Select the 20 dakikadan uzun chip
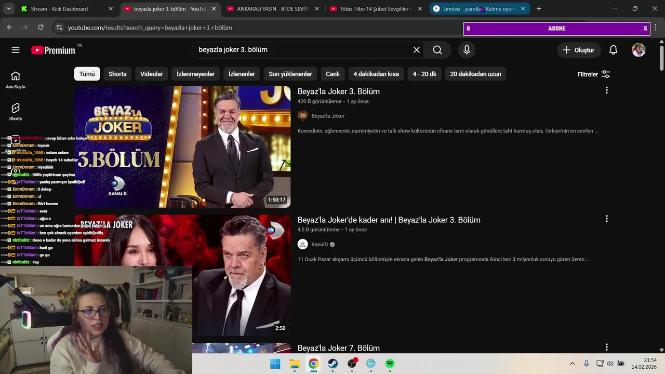This screenshot has height=374, width=665. click(x=475, y=74)
